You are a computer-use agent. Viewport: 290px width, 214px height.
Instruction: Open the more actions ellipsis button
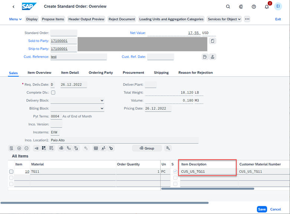(247, 19)
